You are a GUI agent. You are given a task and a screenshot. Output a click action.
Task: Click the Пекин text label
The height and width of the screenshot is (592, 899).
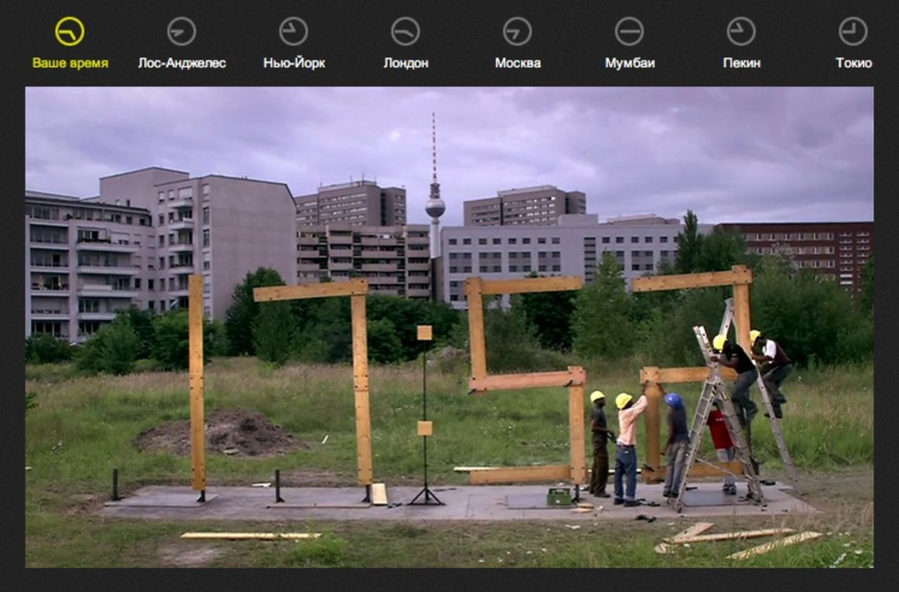(x=742, y=63)
